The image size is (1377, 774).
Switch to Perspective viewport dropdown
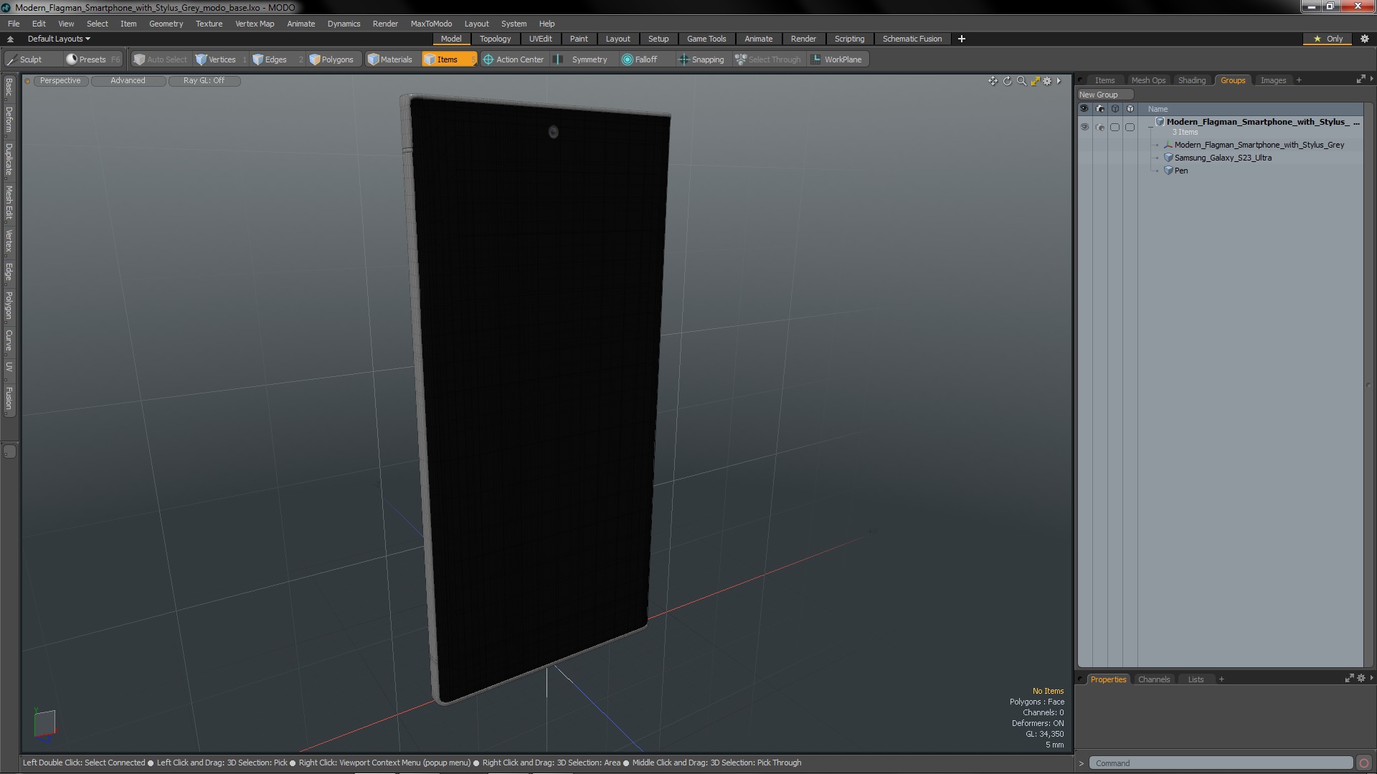coord(59,80)
